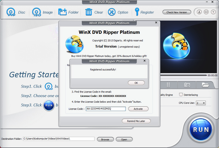Click Browse for destination folder

tap(105, 139)
